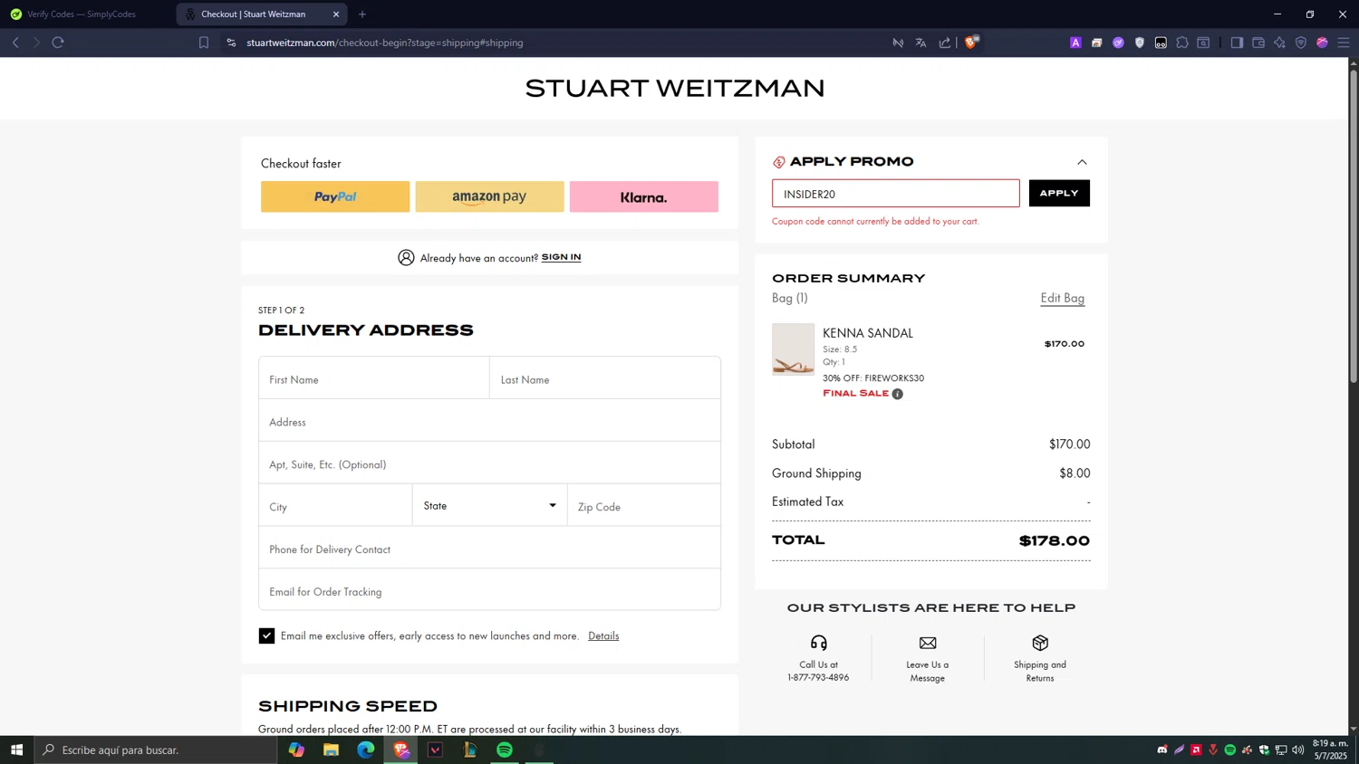The height and width of the screenshot is (764, 1359).
Task: Open Windows Start menu
Action: 16,750
